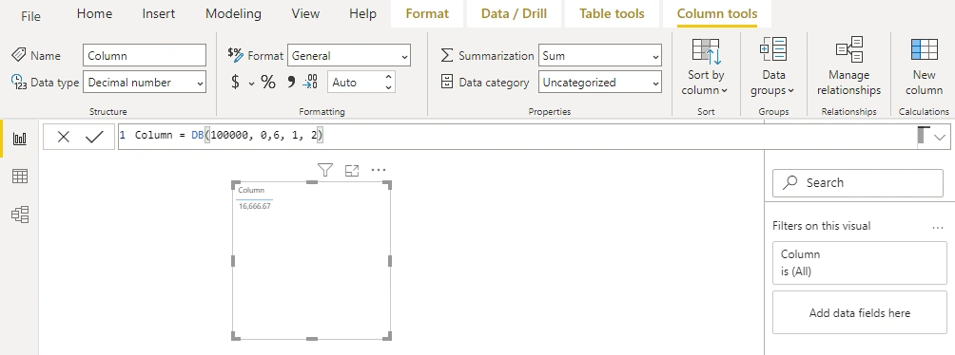Click the Filters on this visual heading

click(x=821, y=226)
